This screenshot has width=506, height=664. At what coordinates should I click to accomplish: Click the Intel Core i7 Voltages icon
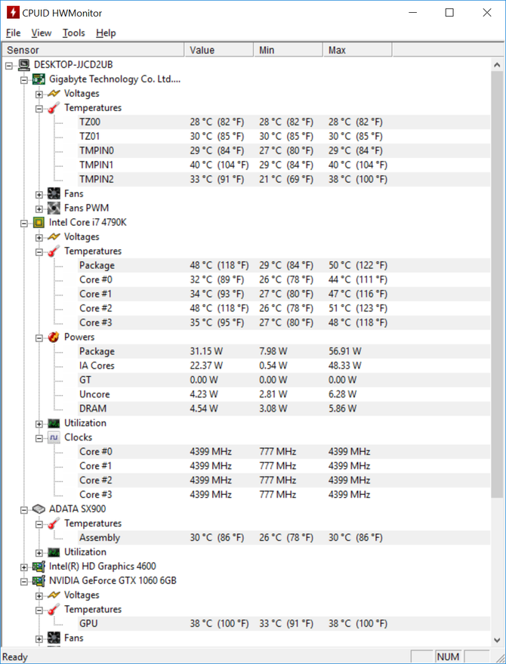coord(54,236)
